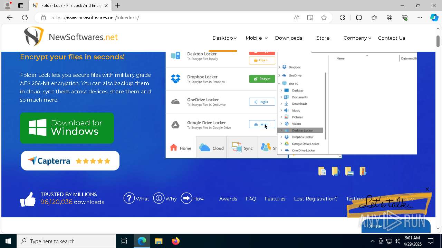Collapse the This PC tree node

(279, 84)
